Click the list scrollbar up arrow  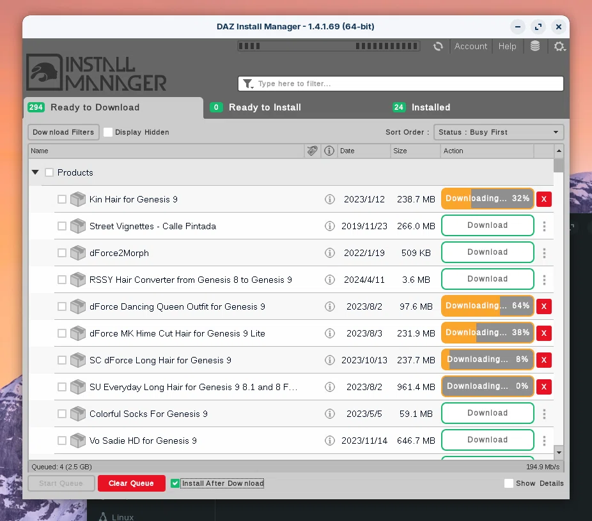[x=559, y=151]
